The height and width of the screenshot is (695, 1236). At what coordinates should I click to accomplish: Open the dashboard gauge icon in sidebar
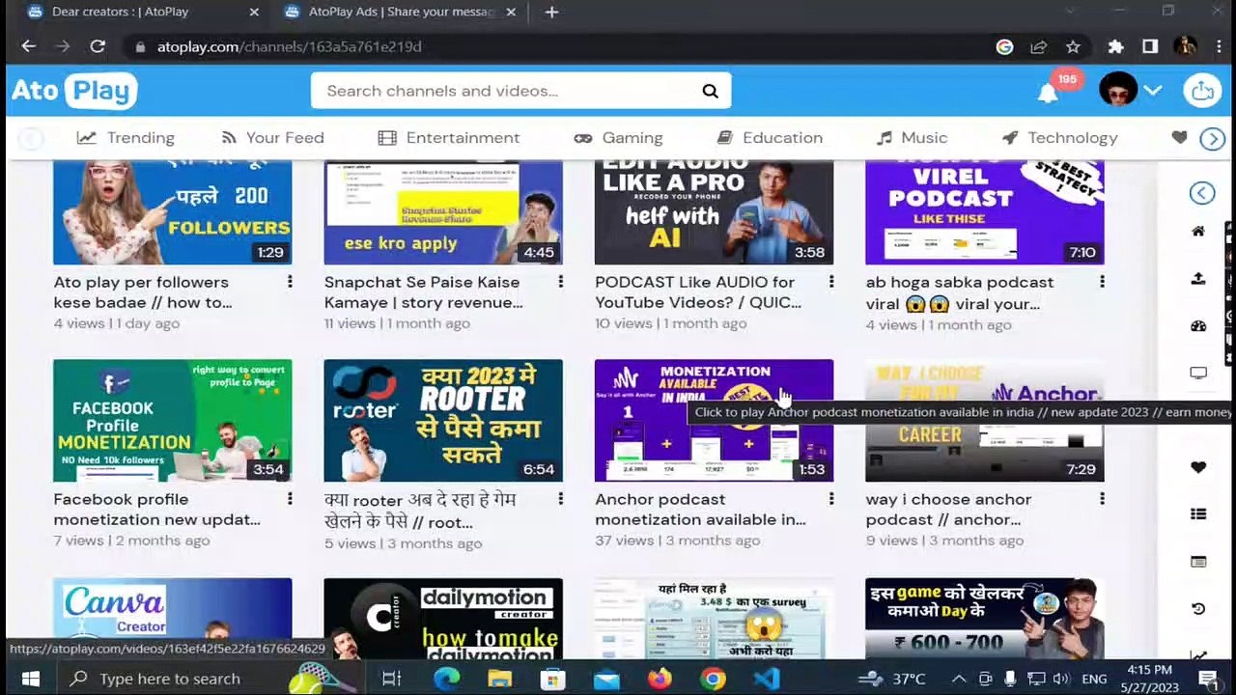pos(1198,326)
